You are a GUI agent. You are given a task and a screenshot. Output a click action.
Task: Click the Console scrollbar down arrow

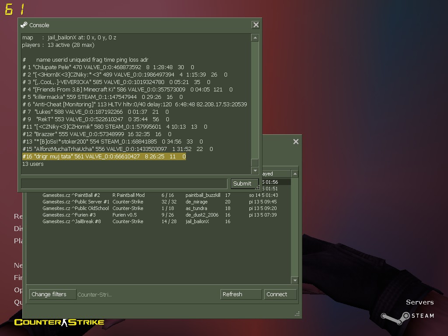[255, 171]
